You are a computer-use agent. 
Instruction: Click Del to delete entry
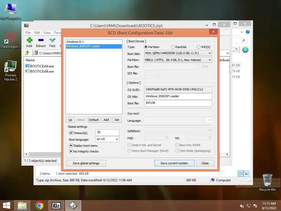117,120
